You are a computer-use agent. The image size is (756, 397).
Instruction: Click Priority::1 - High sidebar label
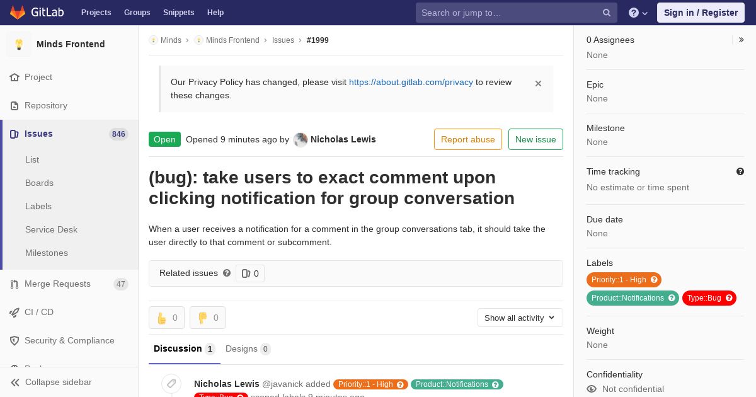point(619,280)
